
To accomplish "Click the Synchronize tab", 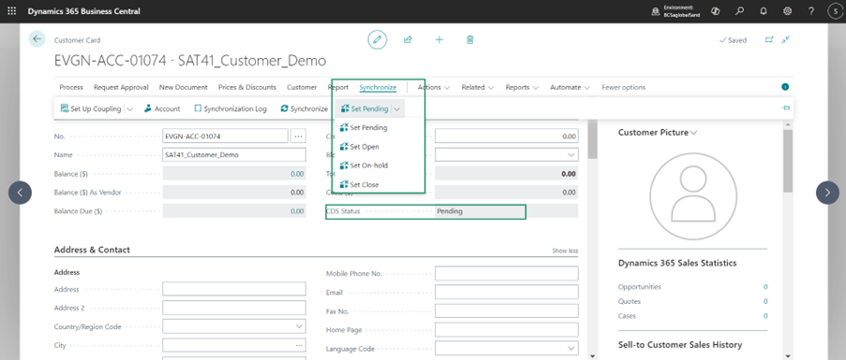I will coord(378,87).
